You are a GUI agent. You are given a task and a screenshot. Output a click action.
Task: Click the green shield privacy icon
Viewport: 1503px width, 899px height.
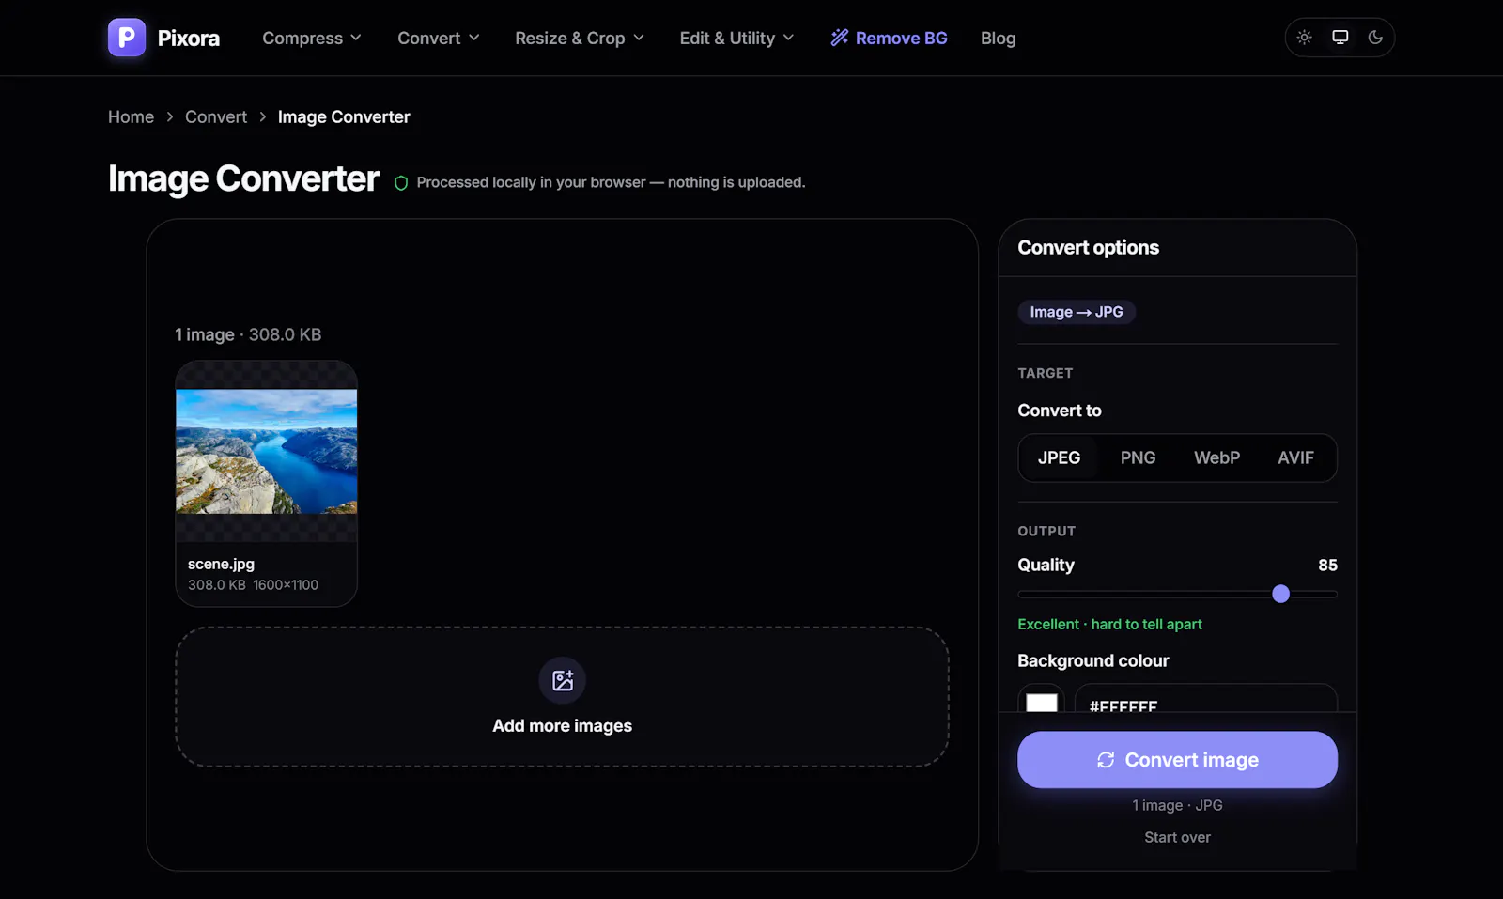[x=401, y=183]
